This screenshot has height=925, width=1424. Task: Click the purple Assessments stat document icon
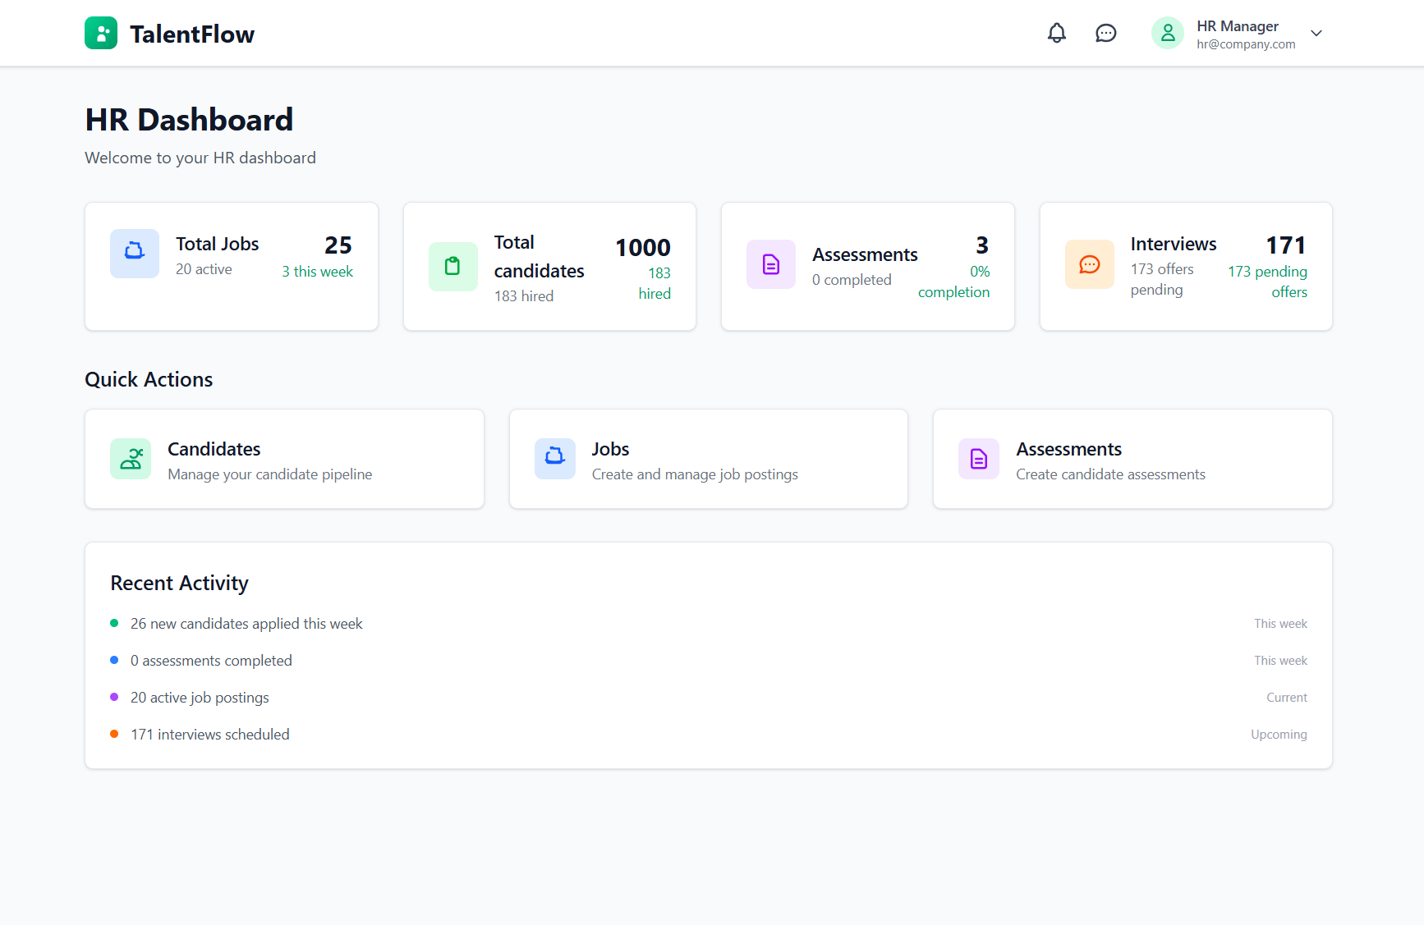[771, 264]
